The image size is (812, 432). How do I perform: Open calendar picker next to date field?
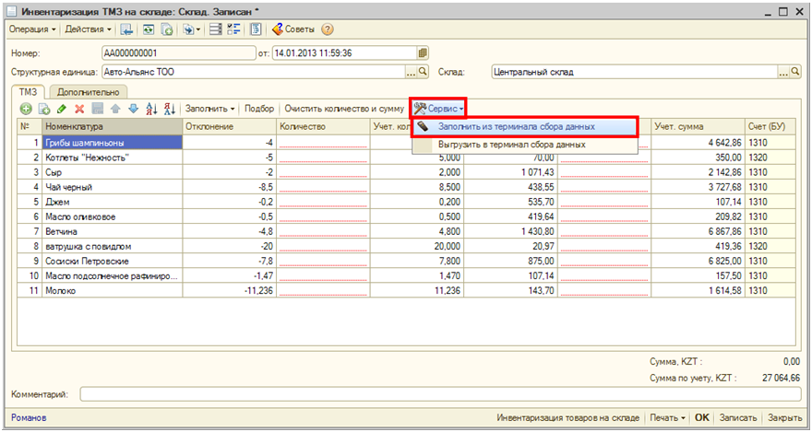pyautogui.click(x=423, y=53)
